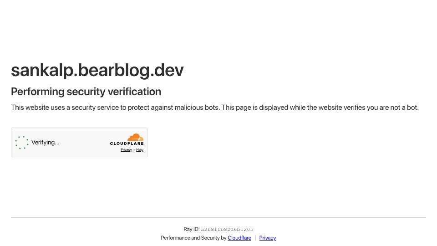The width and height of the screenshot is (437, 246).
Task: Click the "Ray ID:" label
Action: [x=192, y=229]
